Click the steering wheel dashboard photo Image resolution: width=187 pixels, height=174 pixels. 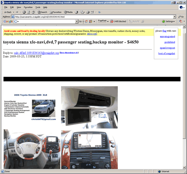[x=32, y=149]
